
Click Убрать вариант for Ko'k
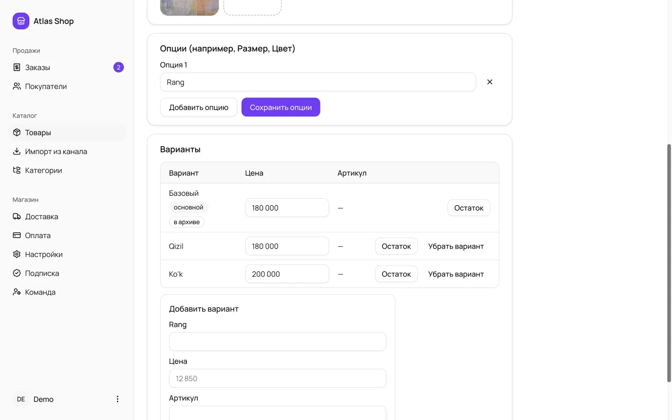pyautogui.click(x=456, y=274)
